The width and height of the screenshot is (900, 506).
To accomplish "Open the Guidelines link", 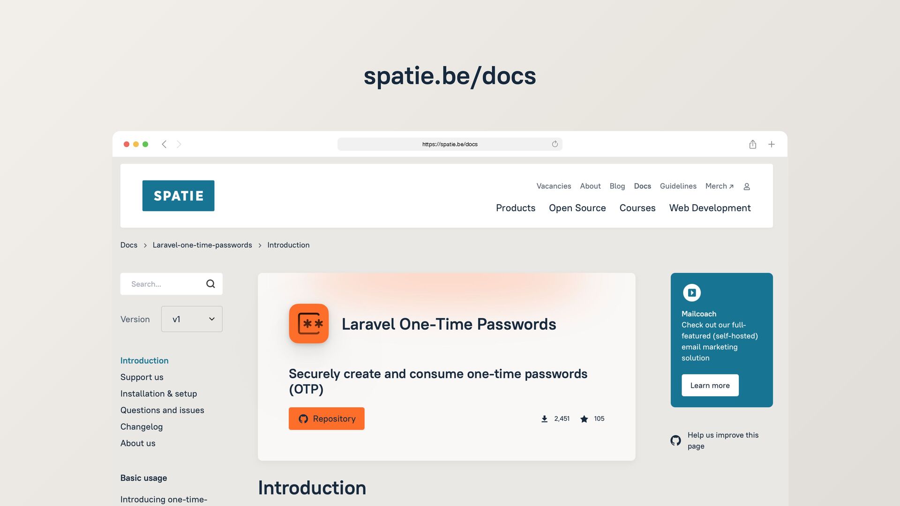I will tap(678, 186).
